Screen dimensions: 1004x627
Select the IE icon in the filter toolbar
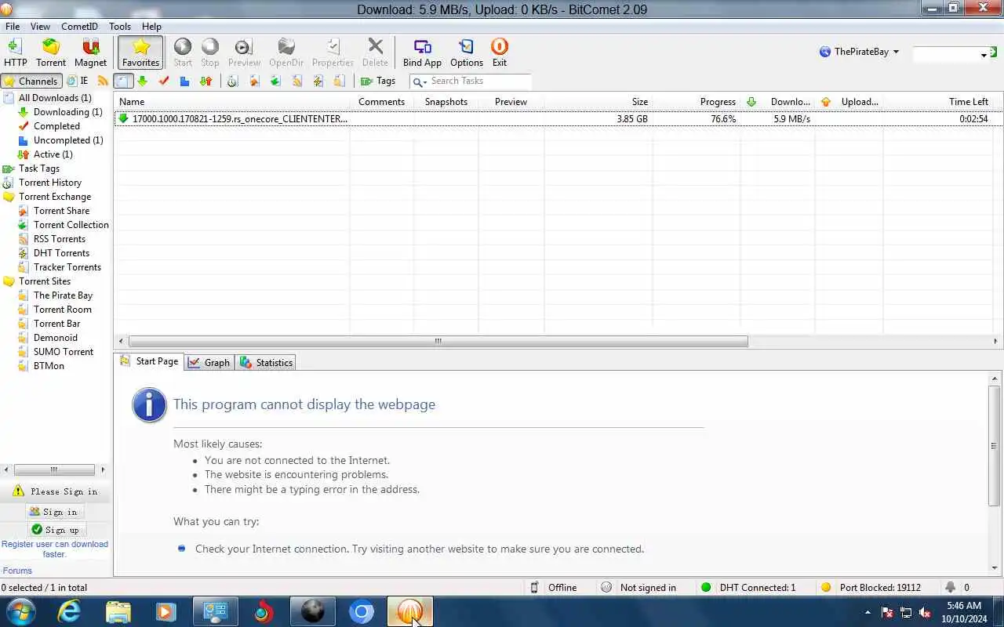[78, 81]
